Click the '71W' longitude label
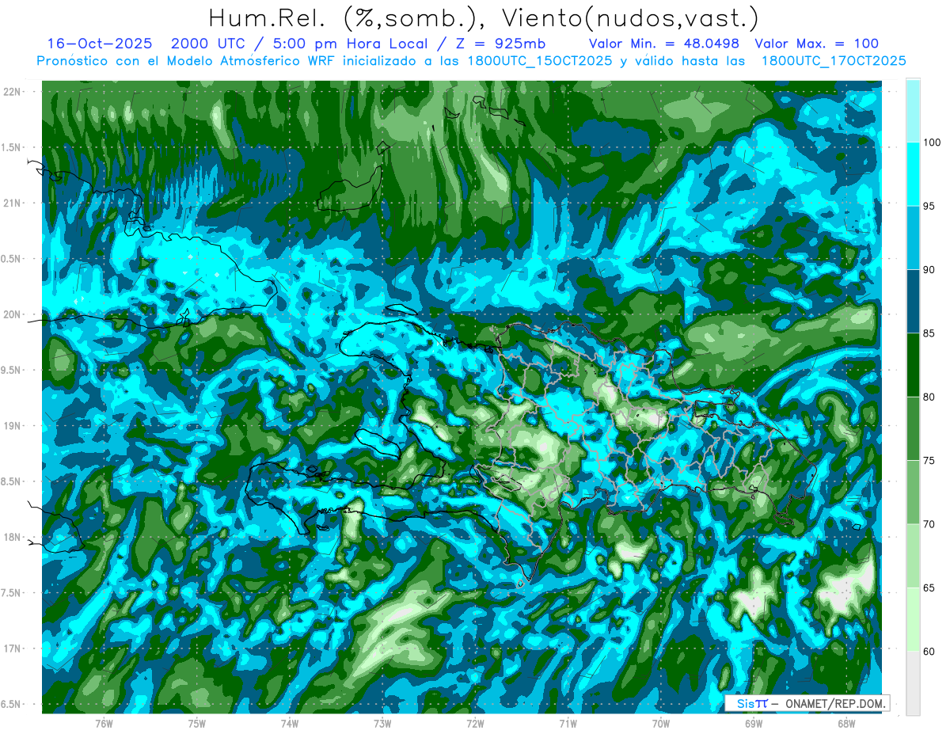This screenshot has height=734, width=950. point(568,724)
